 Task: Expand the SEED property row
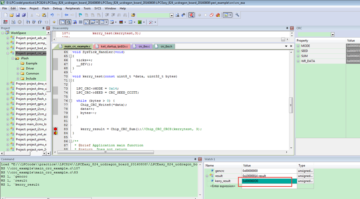point(298,51)
